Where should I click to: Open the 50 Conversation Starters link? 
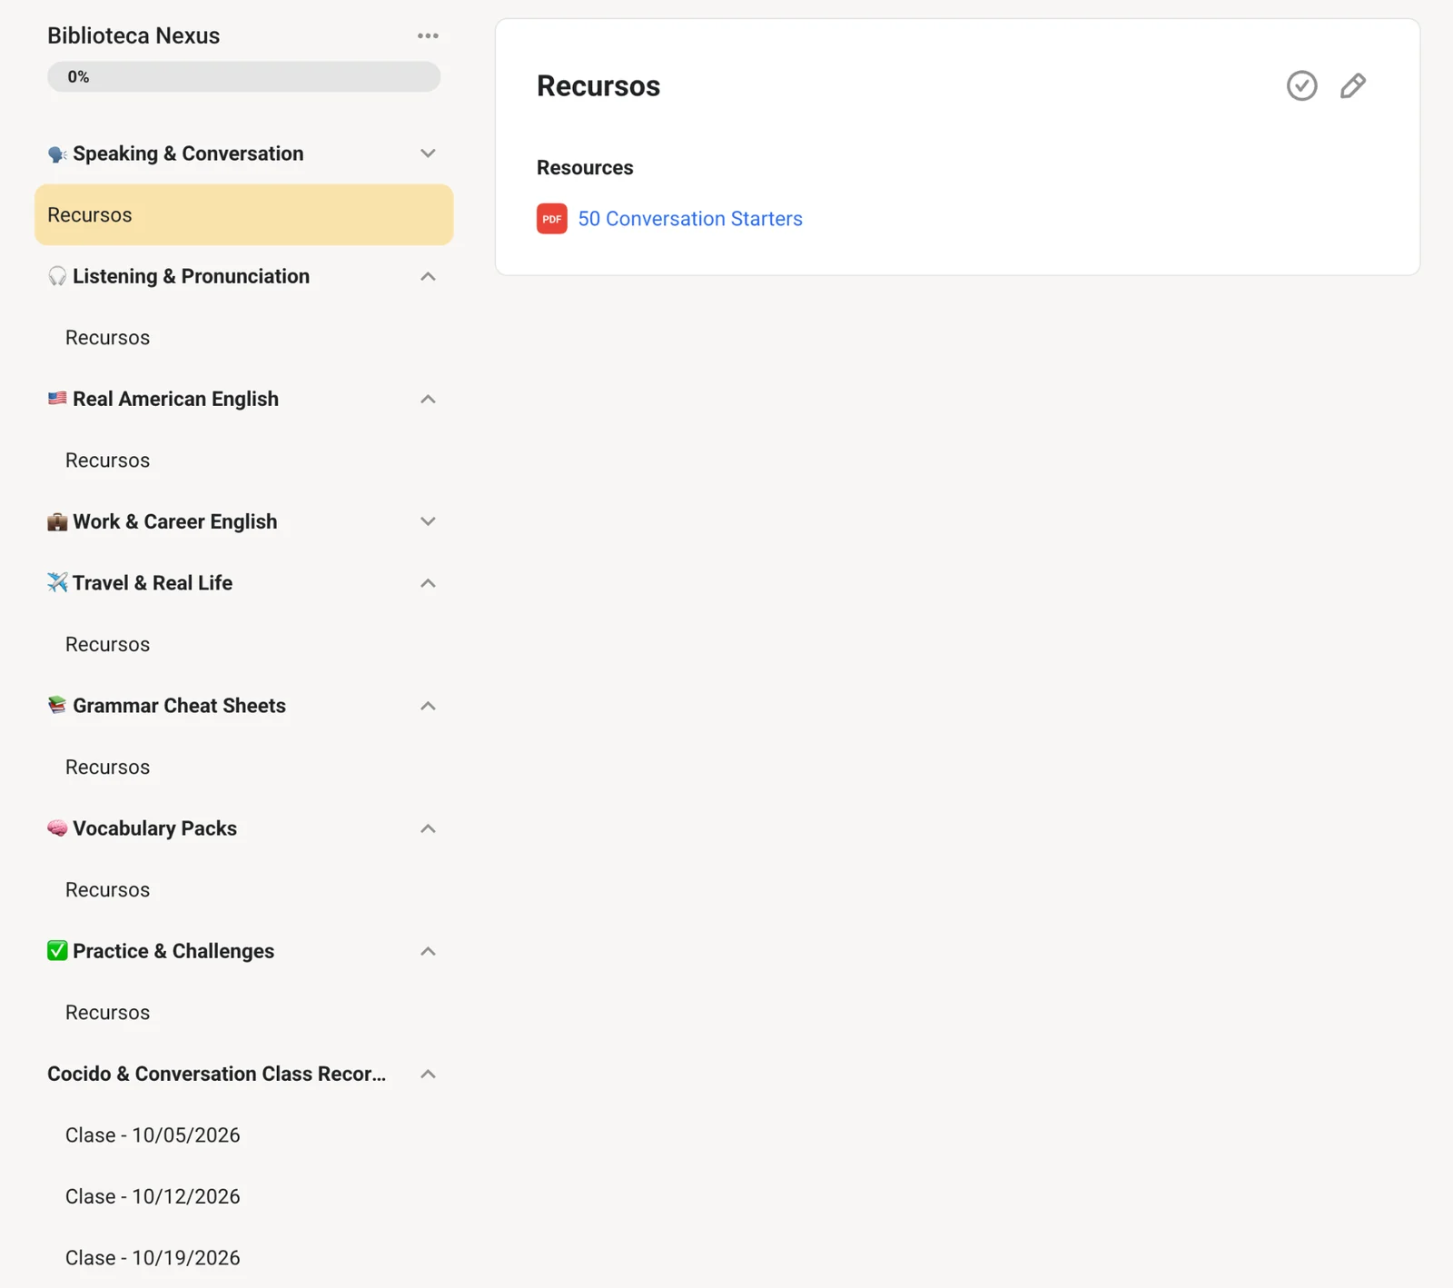(690, 219)
